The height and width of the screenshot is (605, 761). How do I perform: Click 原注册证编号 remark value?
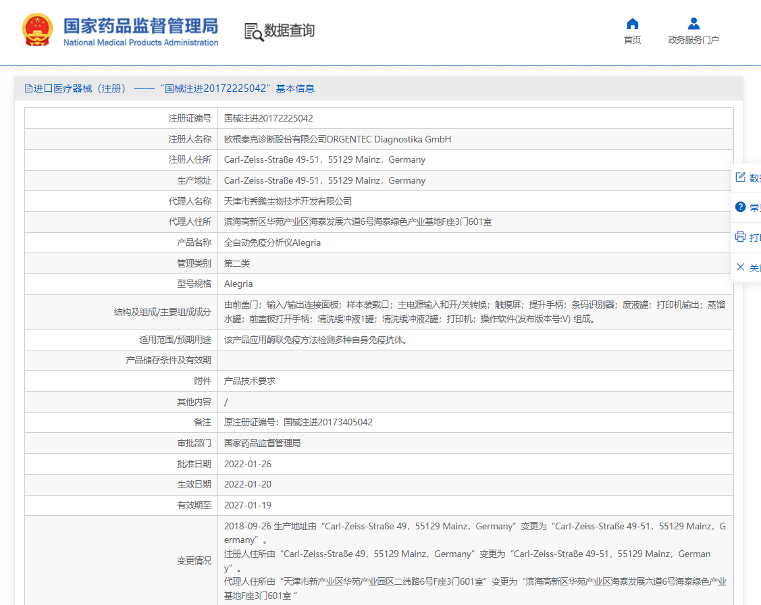coord(298,422)
